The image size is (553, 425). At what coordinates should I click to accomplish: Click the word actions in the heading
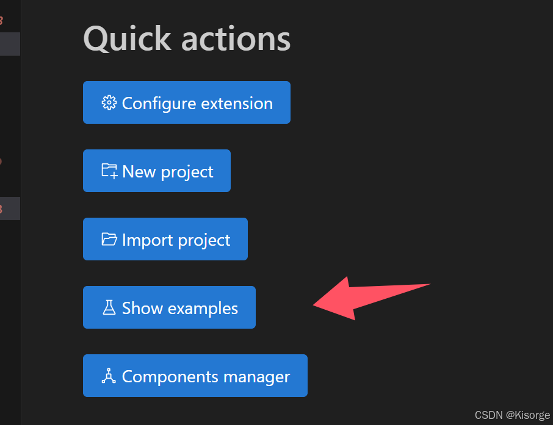coord(236,40)
